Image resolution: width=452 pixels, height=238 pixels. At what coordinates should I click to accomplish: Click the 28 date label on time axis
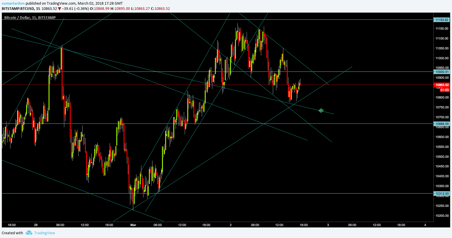click(x=36, y=225)
